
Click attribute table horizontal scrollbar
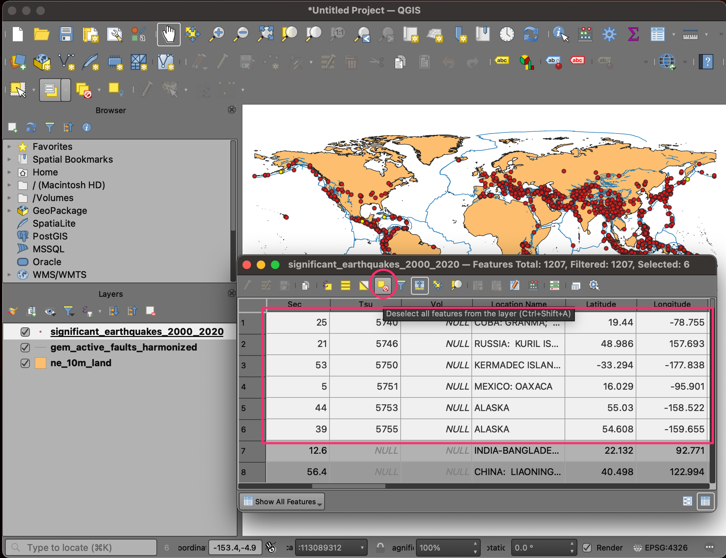point(348,486)
